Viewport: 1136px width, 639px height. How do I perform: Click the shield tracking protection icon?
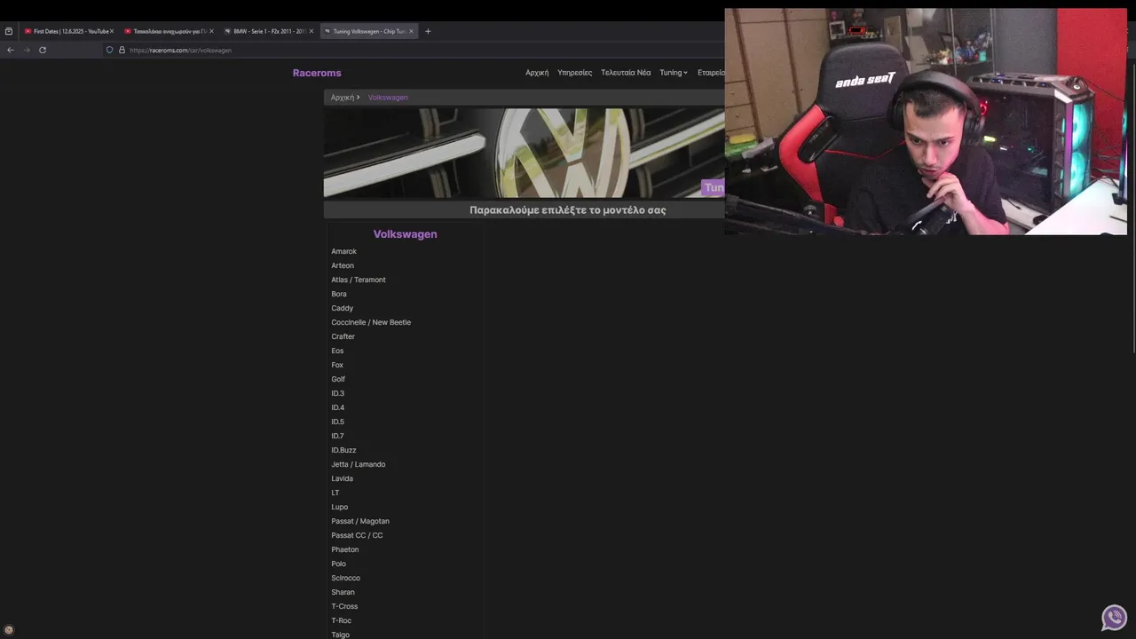(109, 50)
